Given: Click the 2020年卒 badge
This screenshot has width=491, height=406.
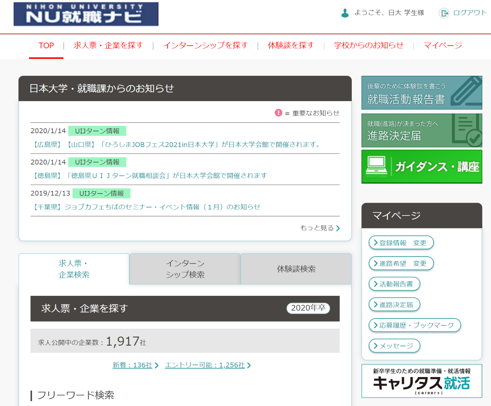Looking at the screenshot, I should tap(308, 308).
